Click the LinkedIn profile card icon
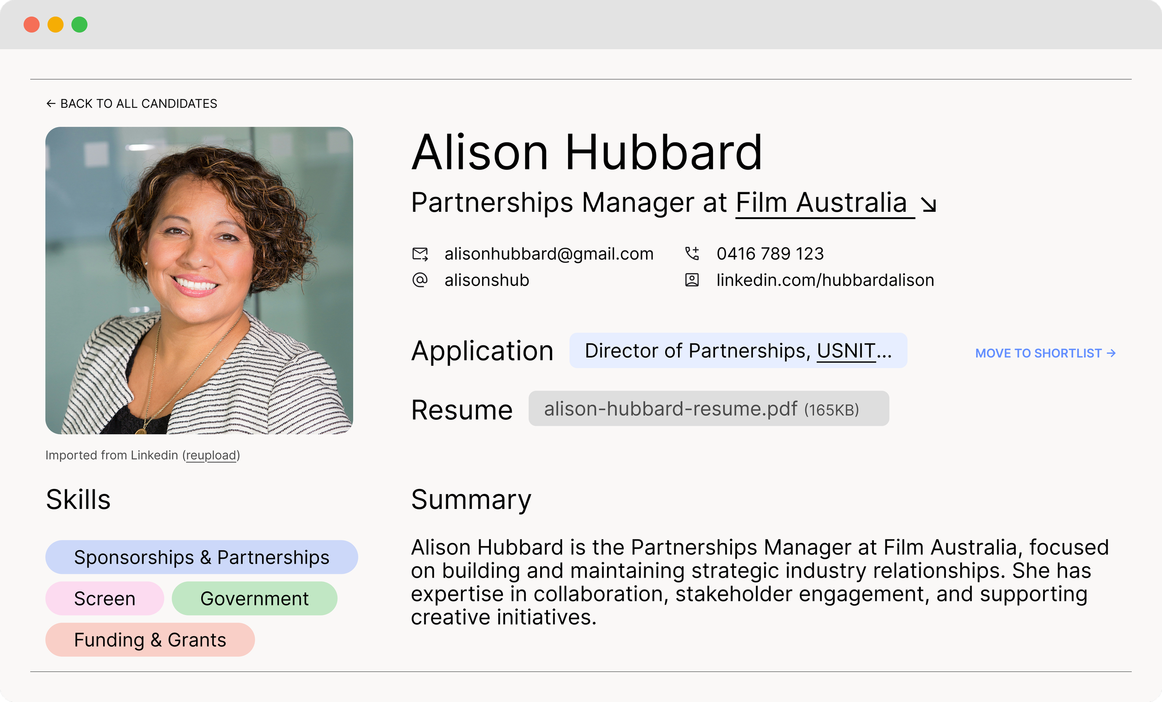1162x702 pixels. click(x=692, y=280)
